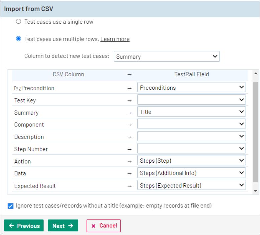Click the Previous button
Screen dimensions: 260x235
(24, 226)
